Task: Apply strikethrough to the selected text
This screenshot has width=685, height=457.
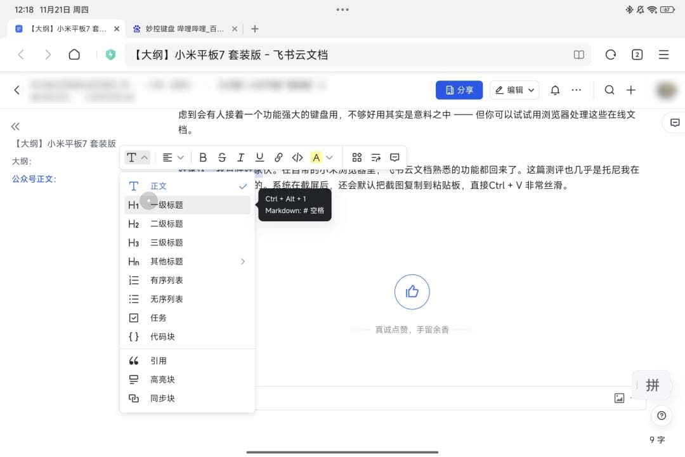Action: click(x=222, y=157)
